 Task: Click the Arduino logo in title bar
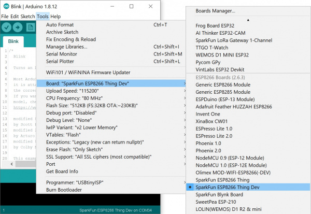(6, 6)
